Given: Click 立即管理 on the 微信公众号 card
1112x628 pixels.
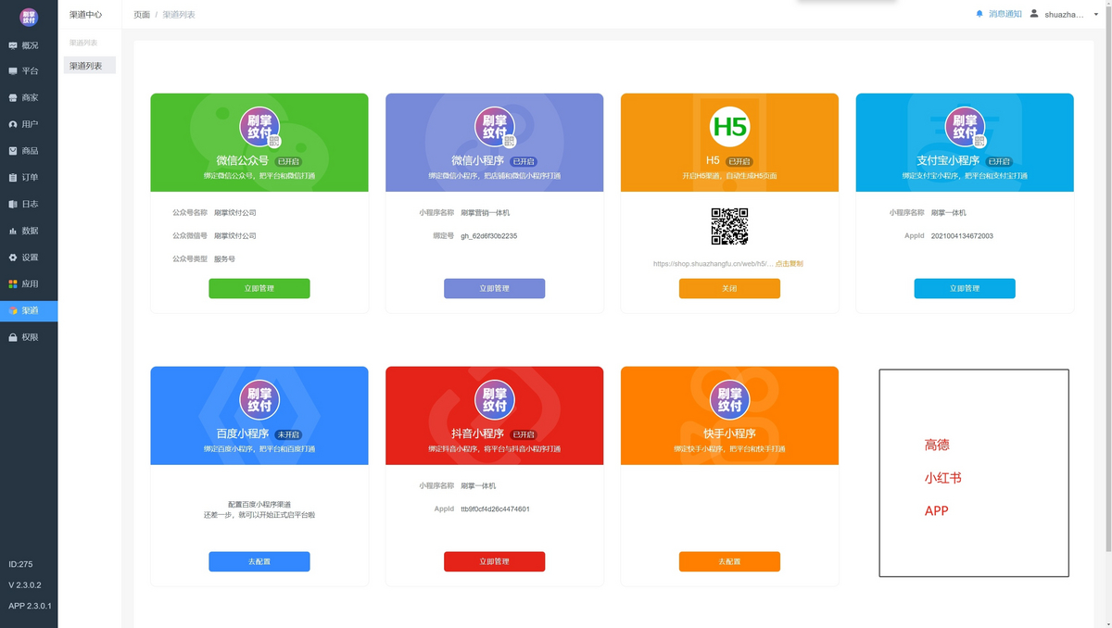Looking at the screenshot, I should (259, 288).
